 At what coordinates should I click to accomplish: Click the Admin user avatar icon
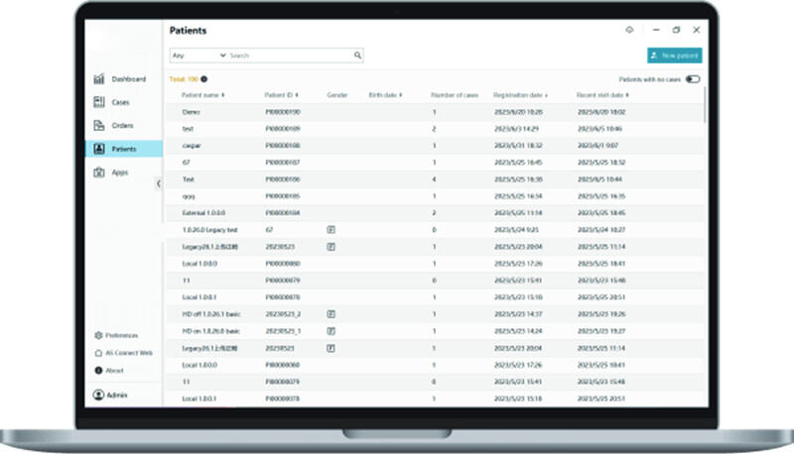pos(98,396)
